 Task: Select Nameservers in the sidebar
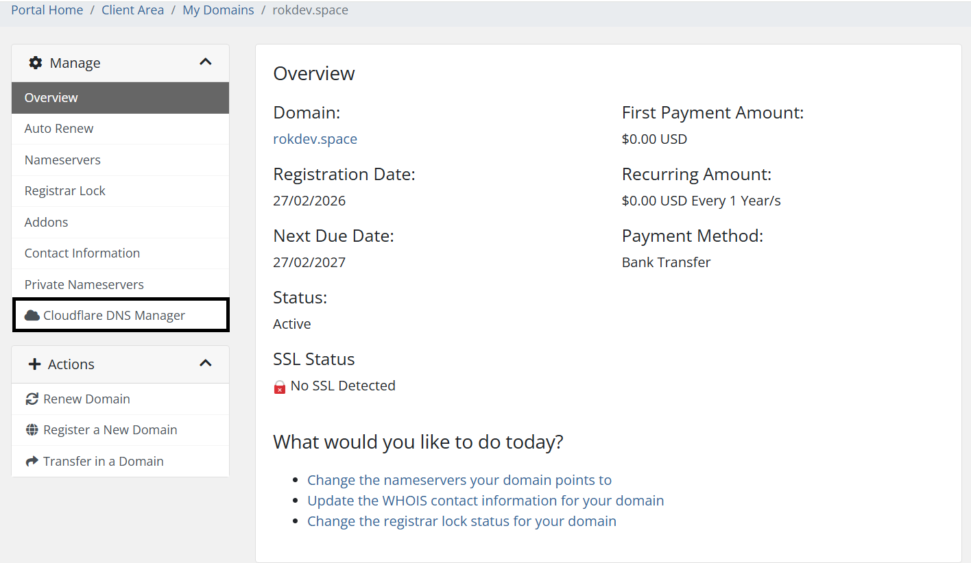(x=62, y=160)
